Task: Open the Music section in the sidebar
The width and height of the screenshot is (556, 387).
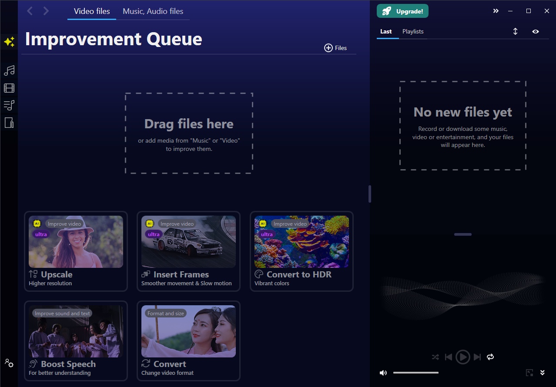Action: pos(9,70)
